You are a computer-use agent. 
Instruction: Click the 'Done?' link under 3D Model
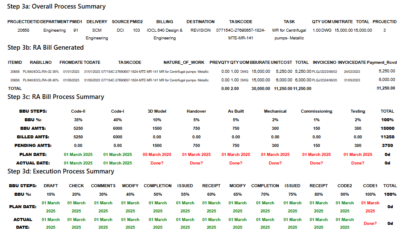coord(157,163)
